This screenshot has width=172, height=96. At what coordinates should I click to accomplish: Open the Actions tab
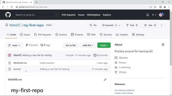pyautogui.click(x=61, y=35)
